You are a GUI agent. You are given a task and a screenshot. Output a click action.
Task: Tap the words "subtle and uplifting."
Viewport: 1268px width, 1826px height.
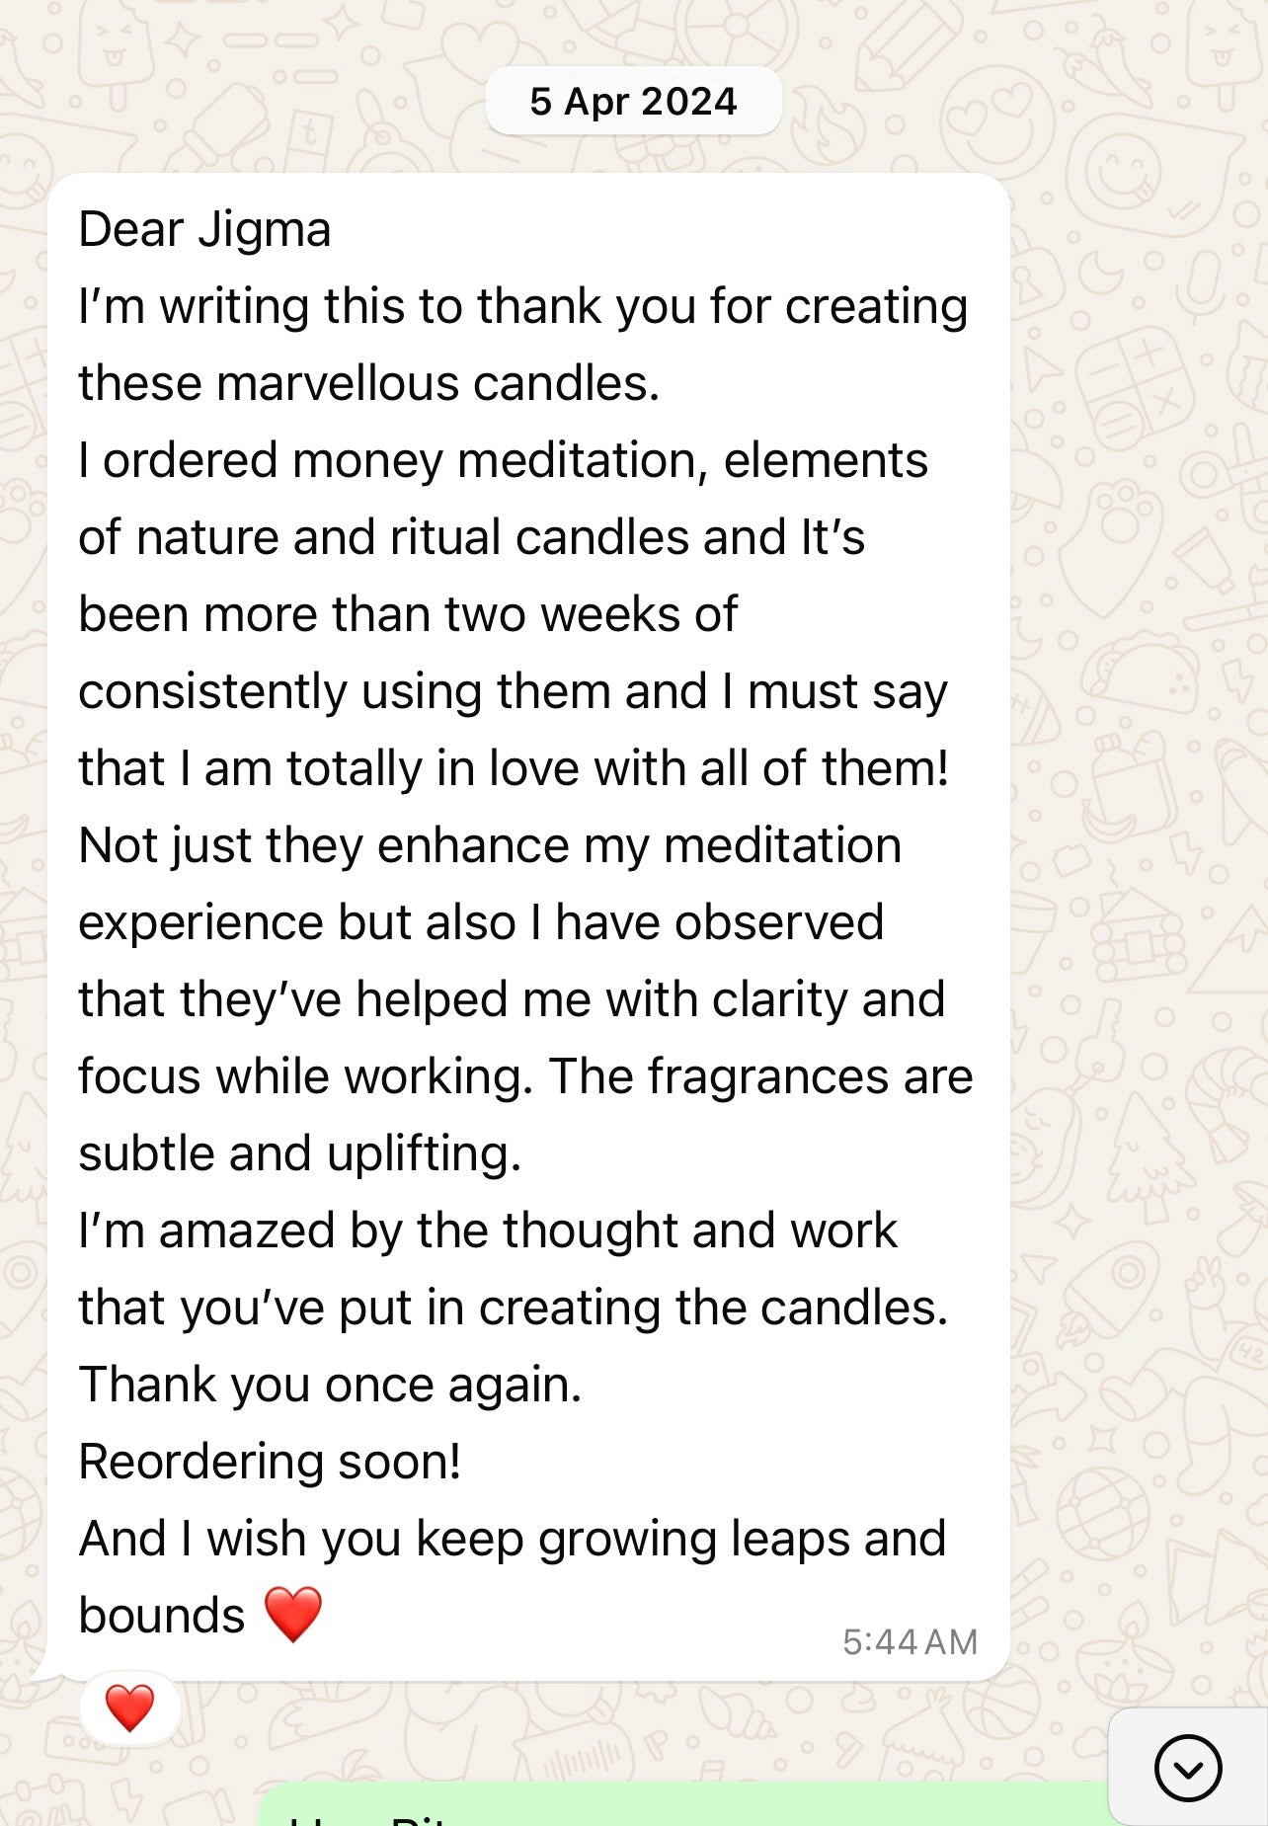299,1154
